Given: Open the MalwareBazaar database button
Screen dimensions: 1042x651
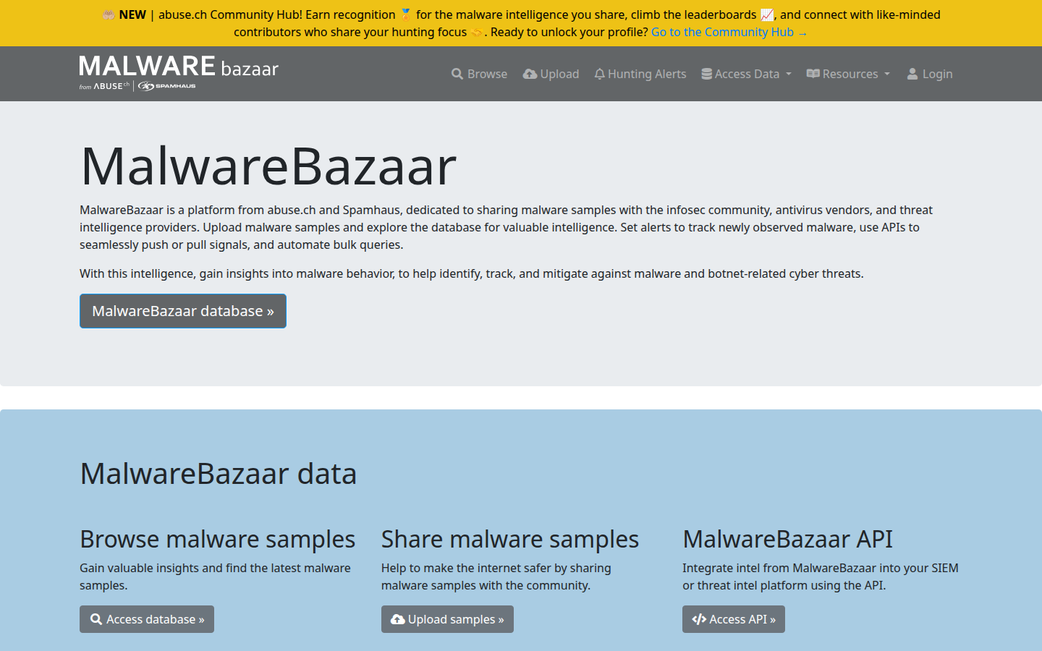Looking at the screenshot, I should [x=183, y=311].
